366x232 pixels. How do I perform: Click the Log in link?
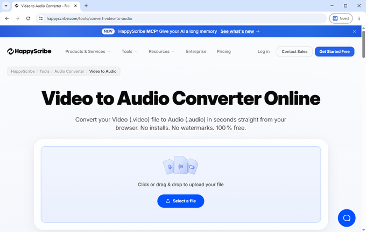click(x=264, y=51)
